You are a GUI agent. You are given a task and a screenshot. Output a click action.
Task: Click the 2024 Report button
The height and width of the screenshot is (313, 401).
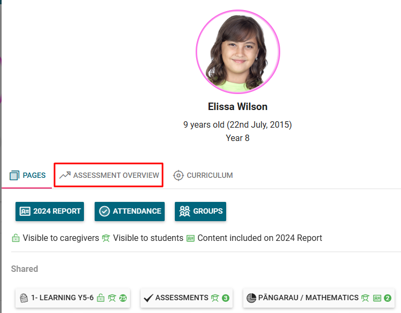coord(50,211)
